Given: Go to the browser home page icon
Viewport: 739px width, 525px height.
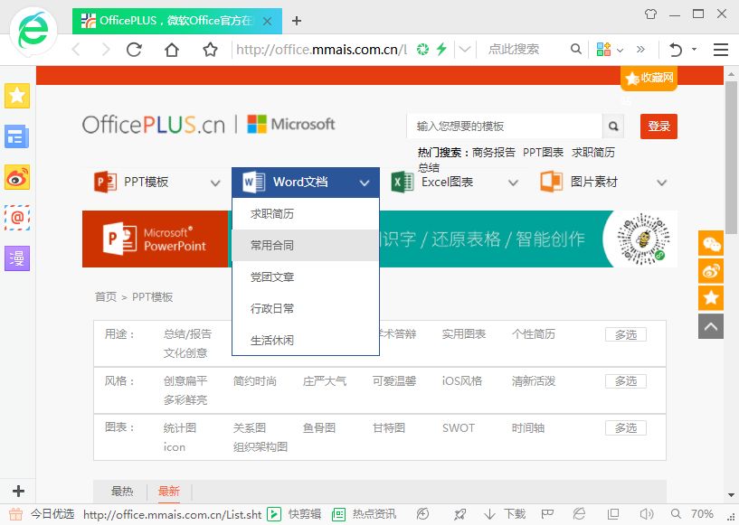Looking at the screenshot, I should [x=172, y=50].
